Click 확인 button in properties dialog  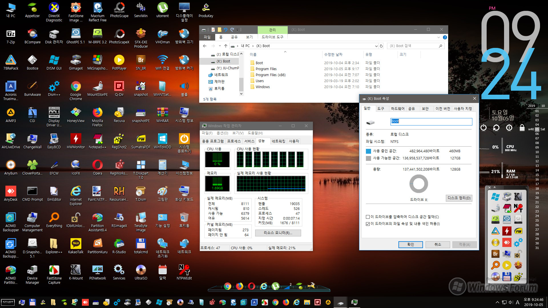(410, 245)
